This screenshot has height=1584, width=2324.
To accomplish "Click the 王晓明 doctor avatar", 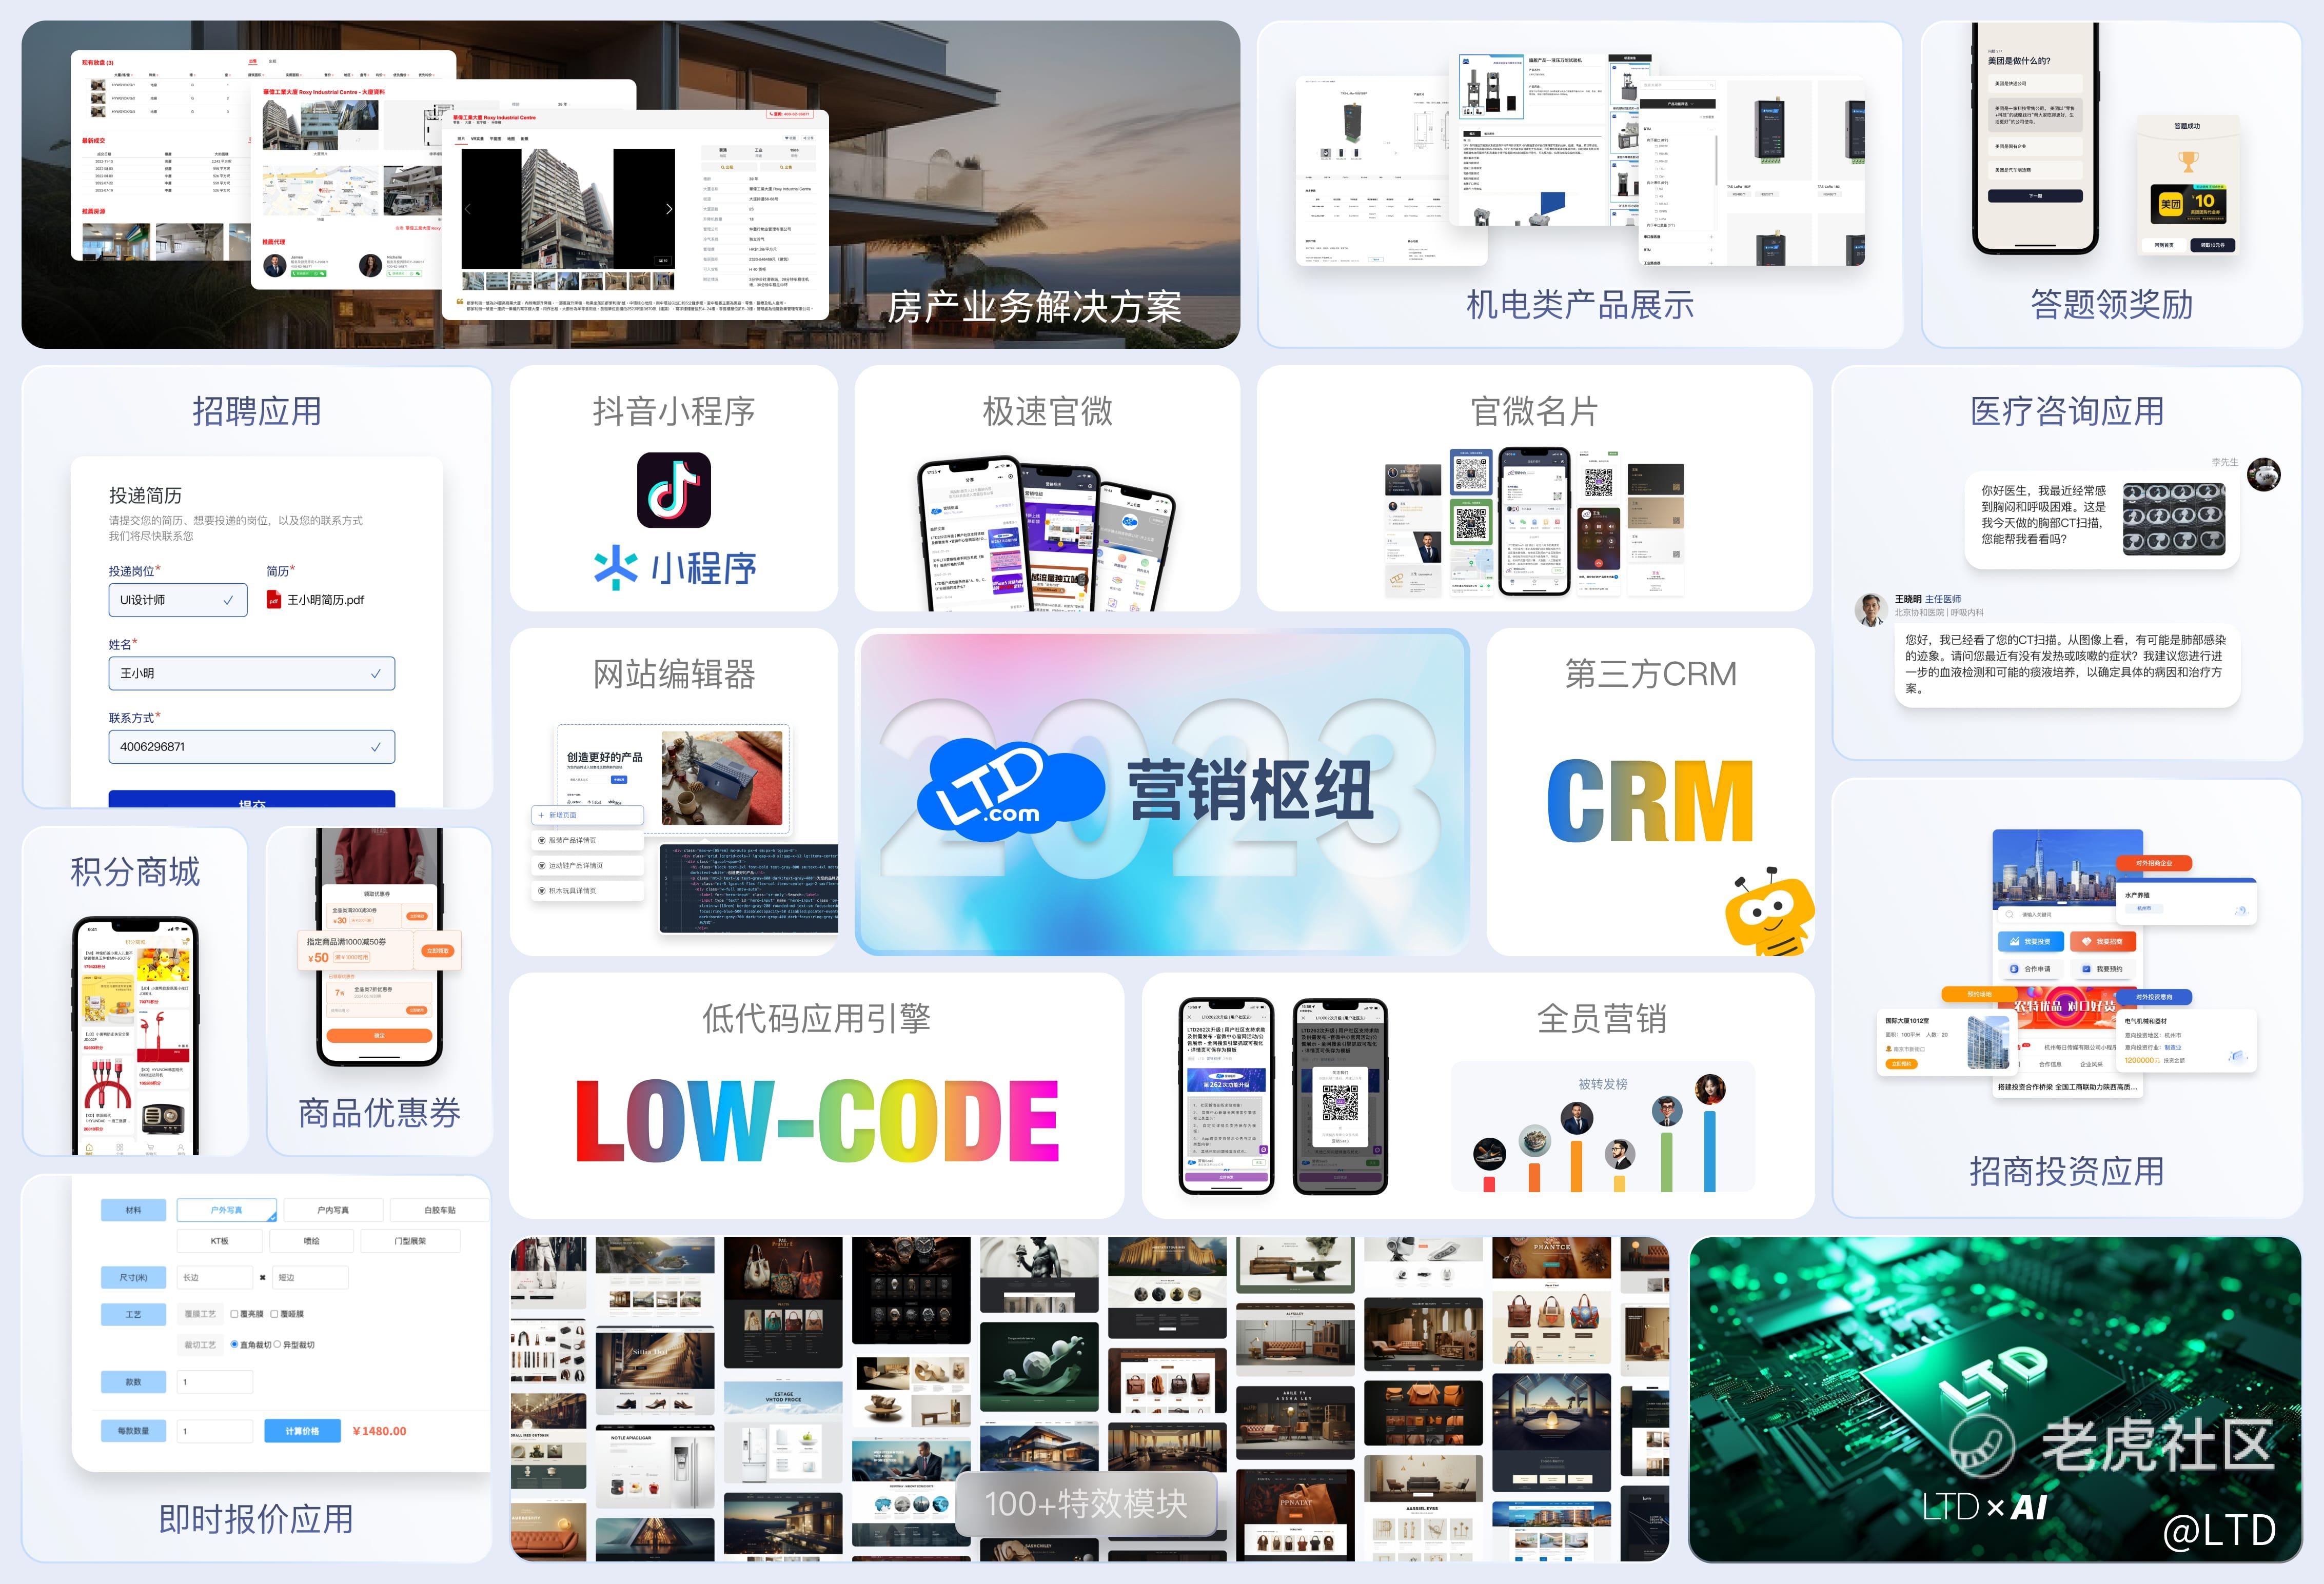I will 1871,609.
